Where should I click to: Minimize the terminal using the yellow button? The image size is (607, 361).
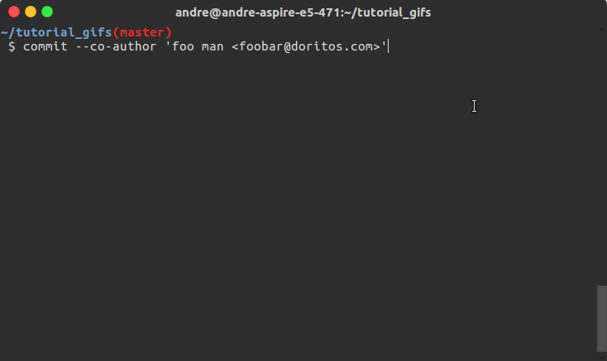(x=31, y=12)
